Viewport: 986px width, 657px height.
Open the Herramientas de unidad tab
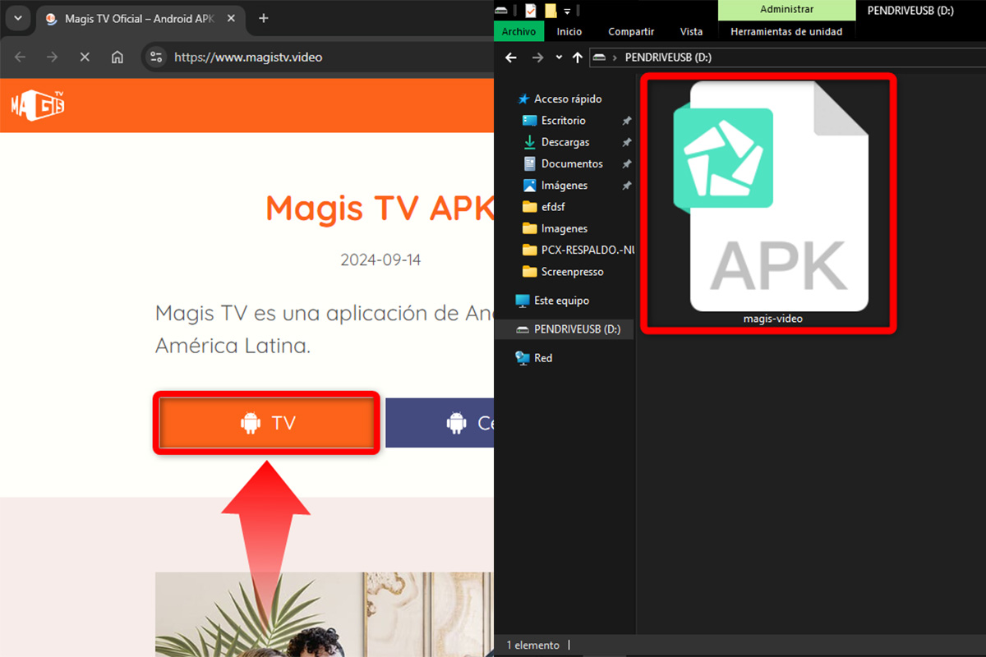pyautogui.click(x=786, y=31)
